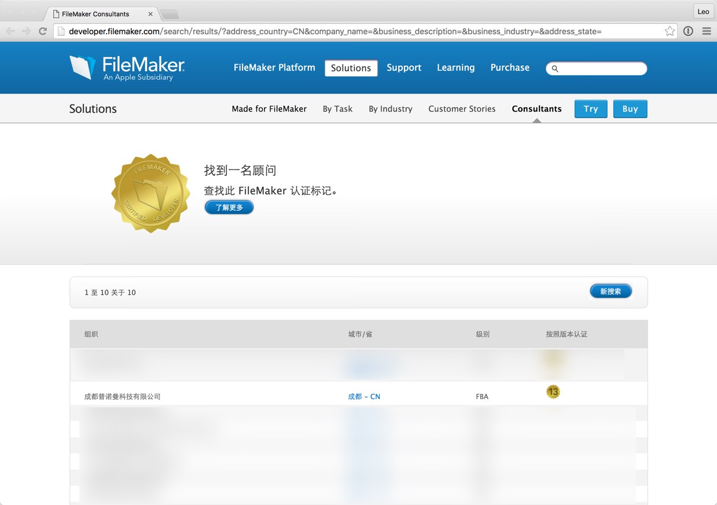Click the site search field
Viewport: 717px width, 505px height.
point(597,69)
